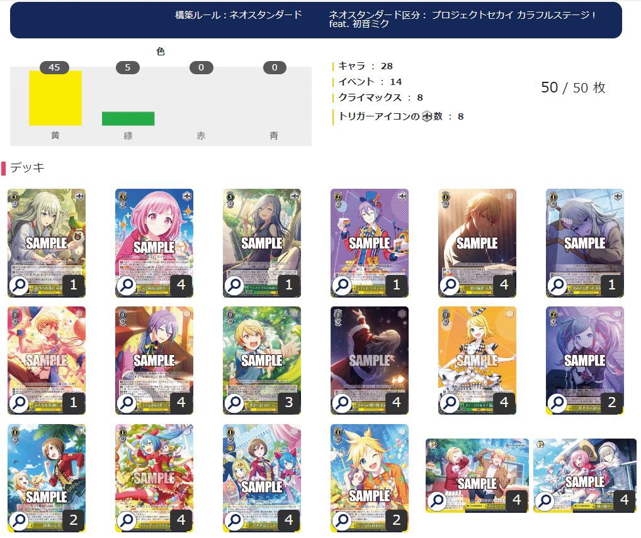Select the sleeping silver-haired girl card thumbnail
The height and width of the screenshot is (538, 641).
pyautogui.click(x=585, y=243)
